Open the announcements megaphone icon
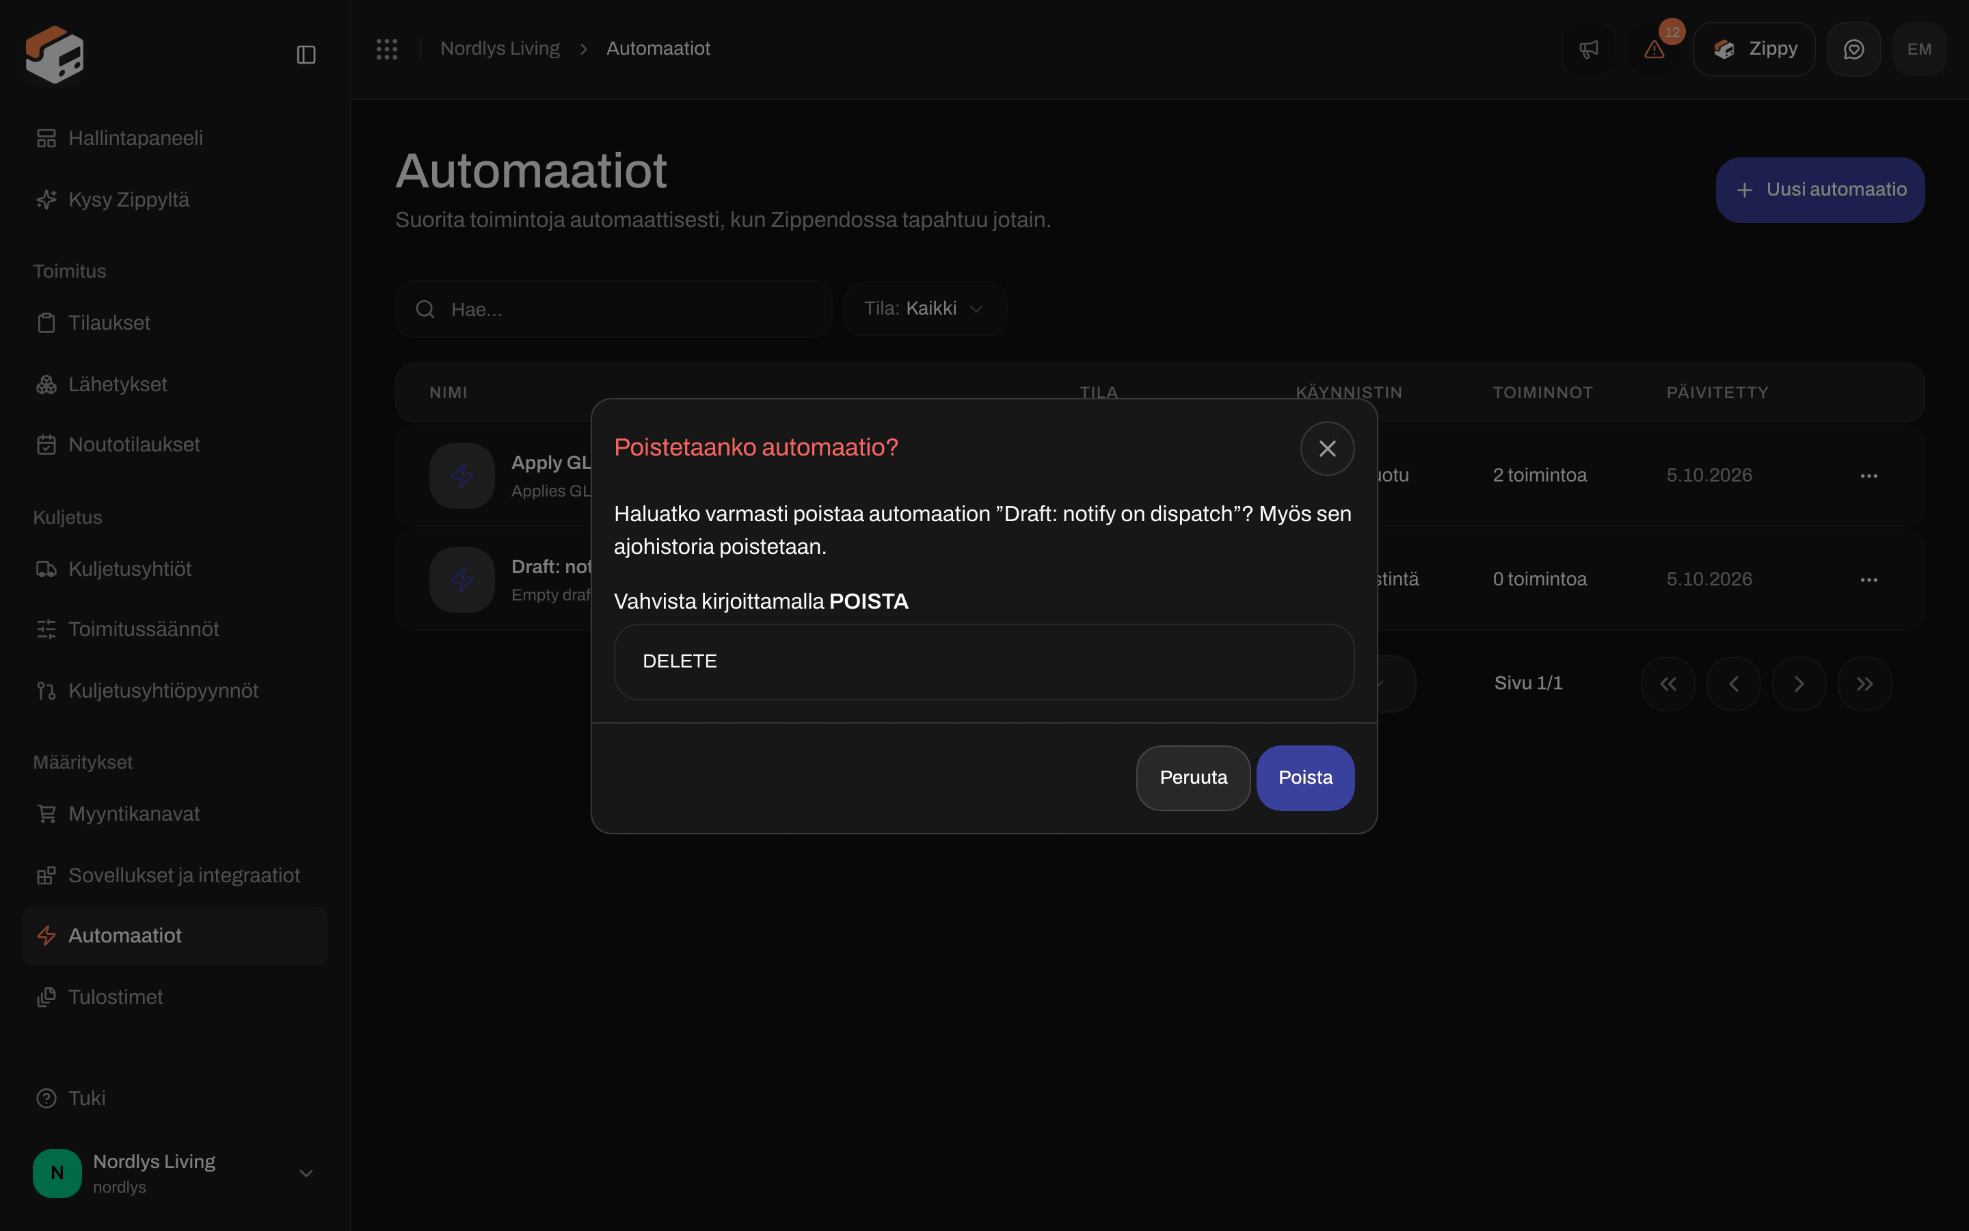 (x=1588, y=50)
